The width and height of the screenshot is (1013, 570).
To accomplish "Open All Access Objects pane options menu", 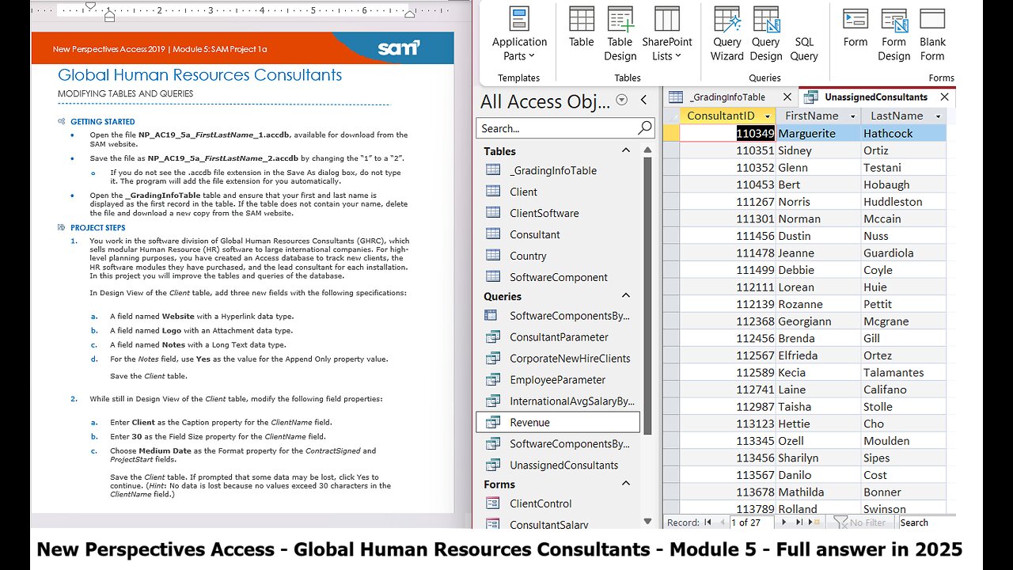I will click(x=621, y=100).
